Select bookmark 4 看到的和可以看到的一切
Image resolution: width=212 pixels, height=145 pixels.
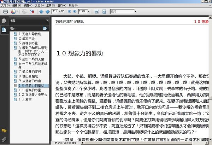pyautogui.click(x=33, y=51)
